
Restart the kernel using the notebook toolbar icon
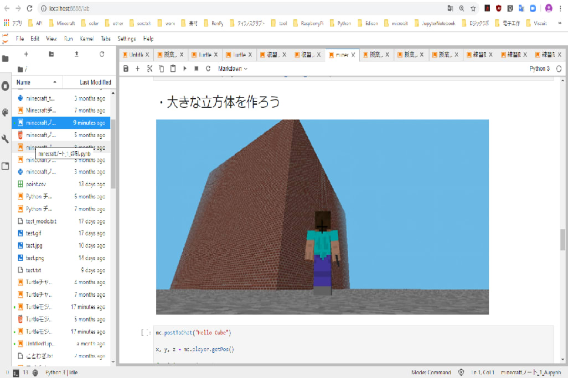point(208,69)
